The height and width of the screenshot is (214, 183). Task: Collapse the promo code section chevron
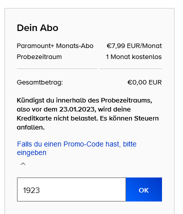23,164
